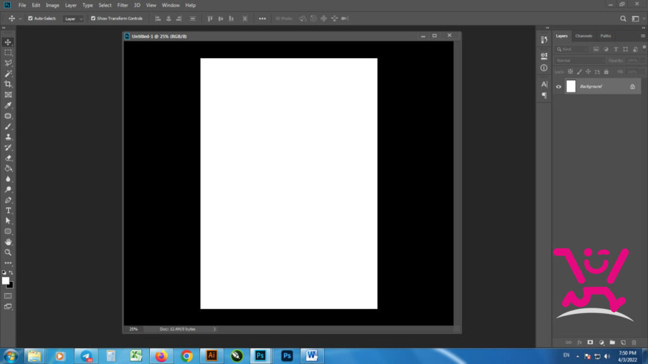
Task: Toggle Lock transparent pixels icon
Action: [570, 72]
